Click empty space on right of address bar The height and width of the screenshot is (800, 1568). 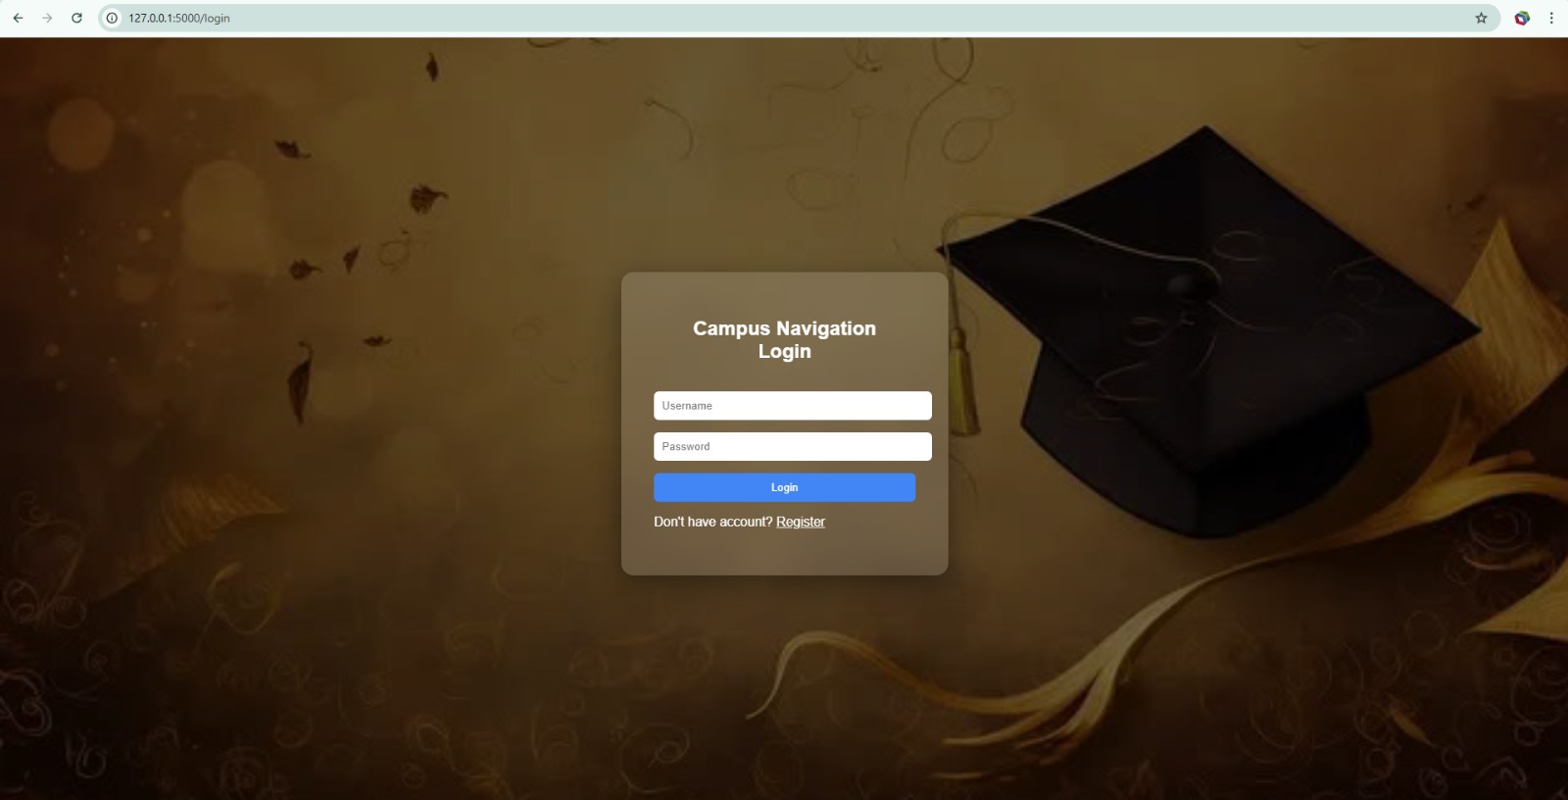882,18
